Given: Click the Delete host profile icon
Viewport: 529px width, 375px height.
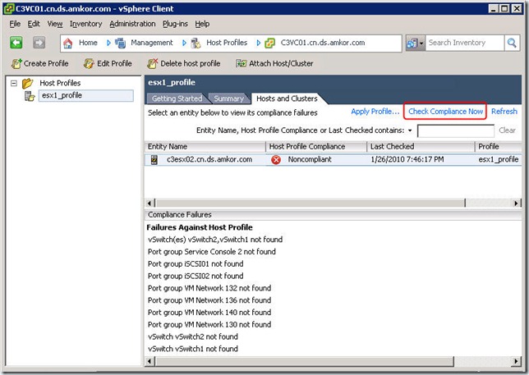Looking at the screenshot, I should pyautogui.click(x=152, y=63).
